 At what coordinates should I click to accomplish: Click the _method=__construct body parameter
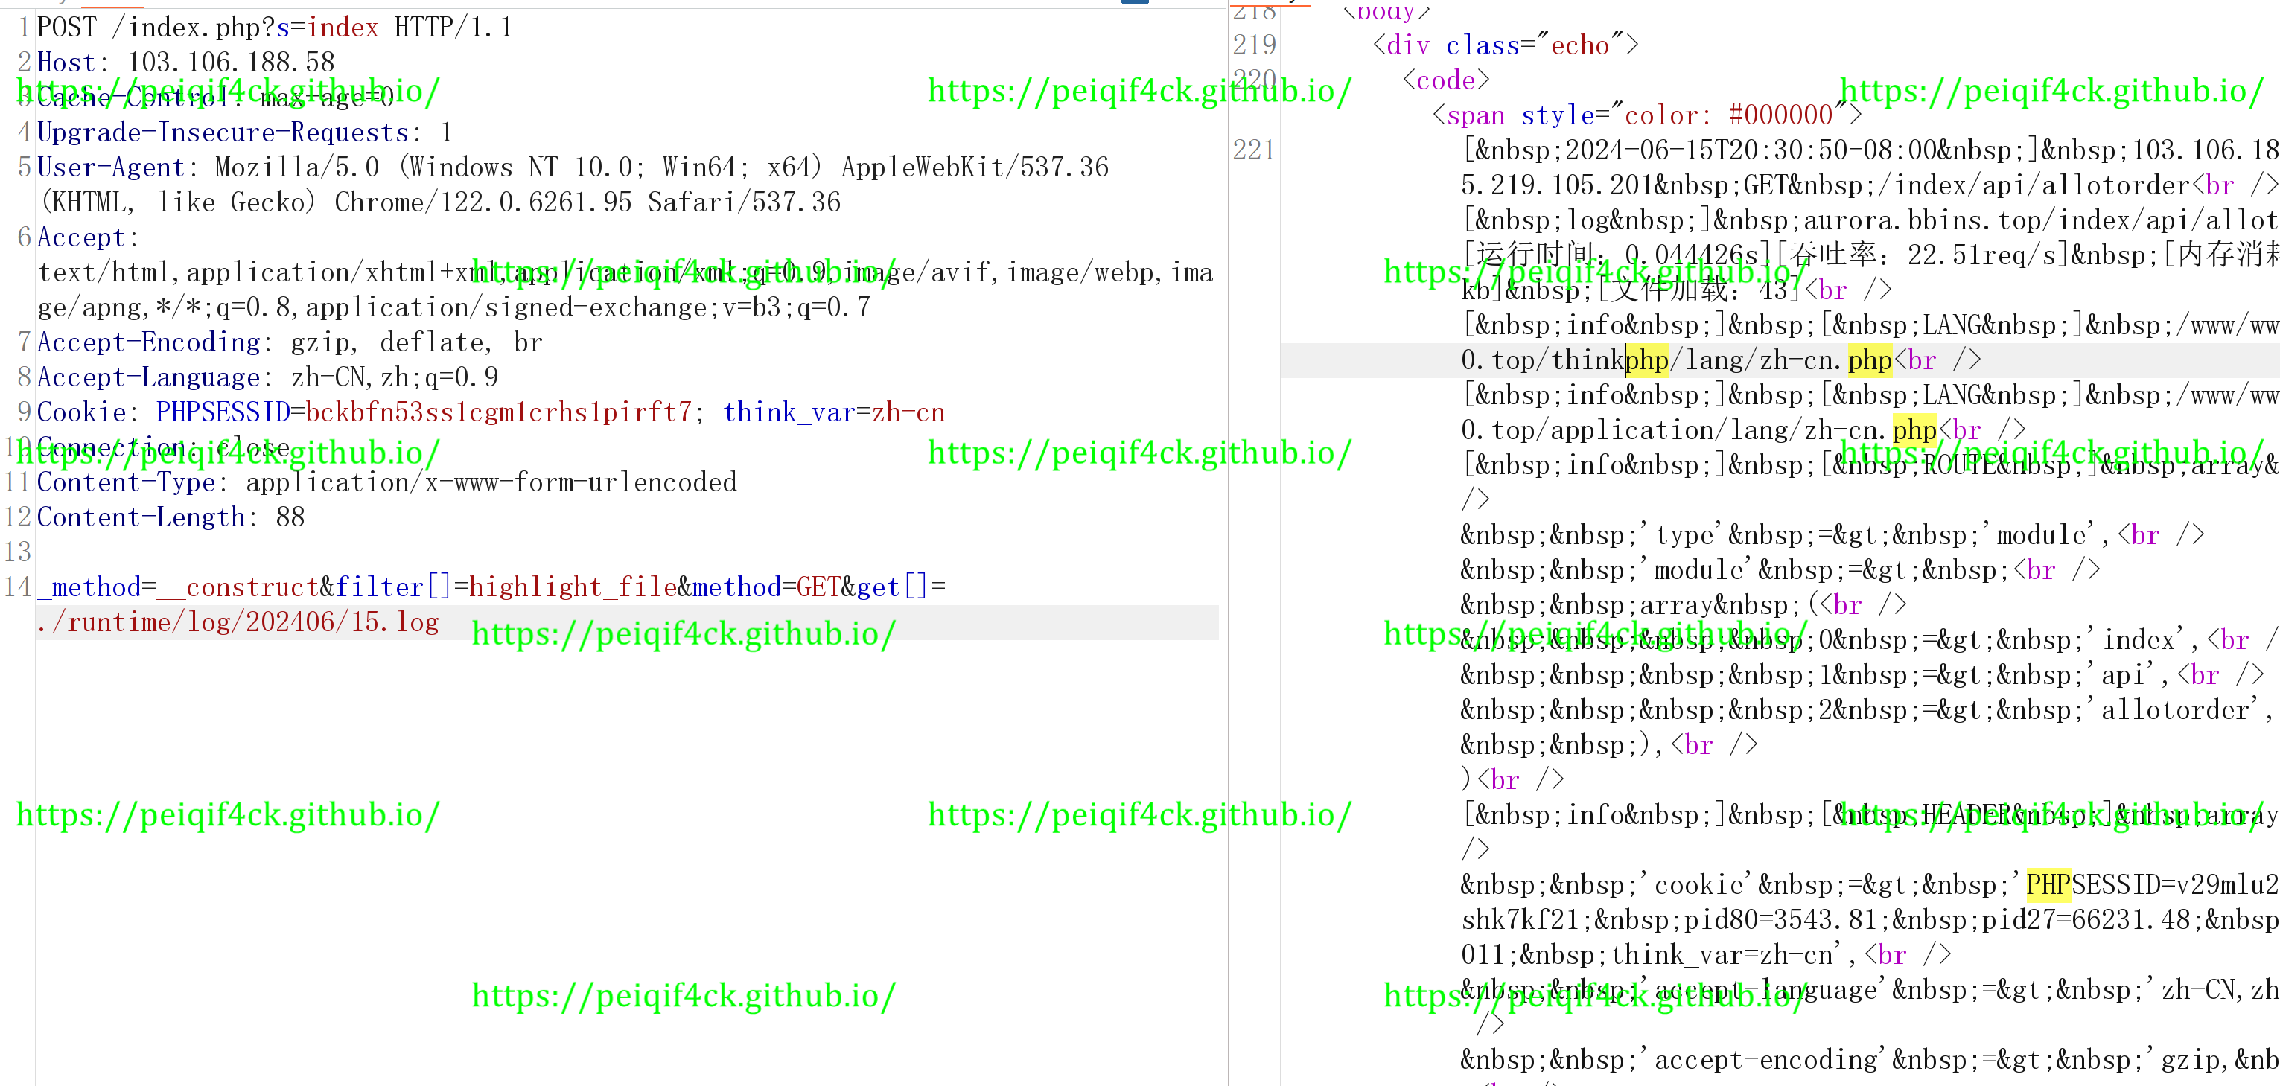[x=178, y=587]
